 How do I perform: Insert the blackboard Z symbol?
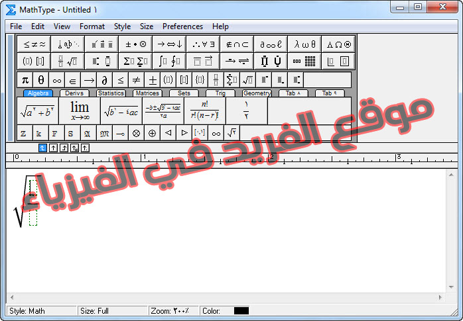pyautogui.click(x=25, y=133)
